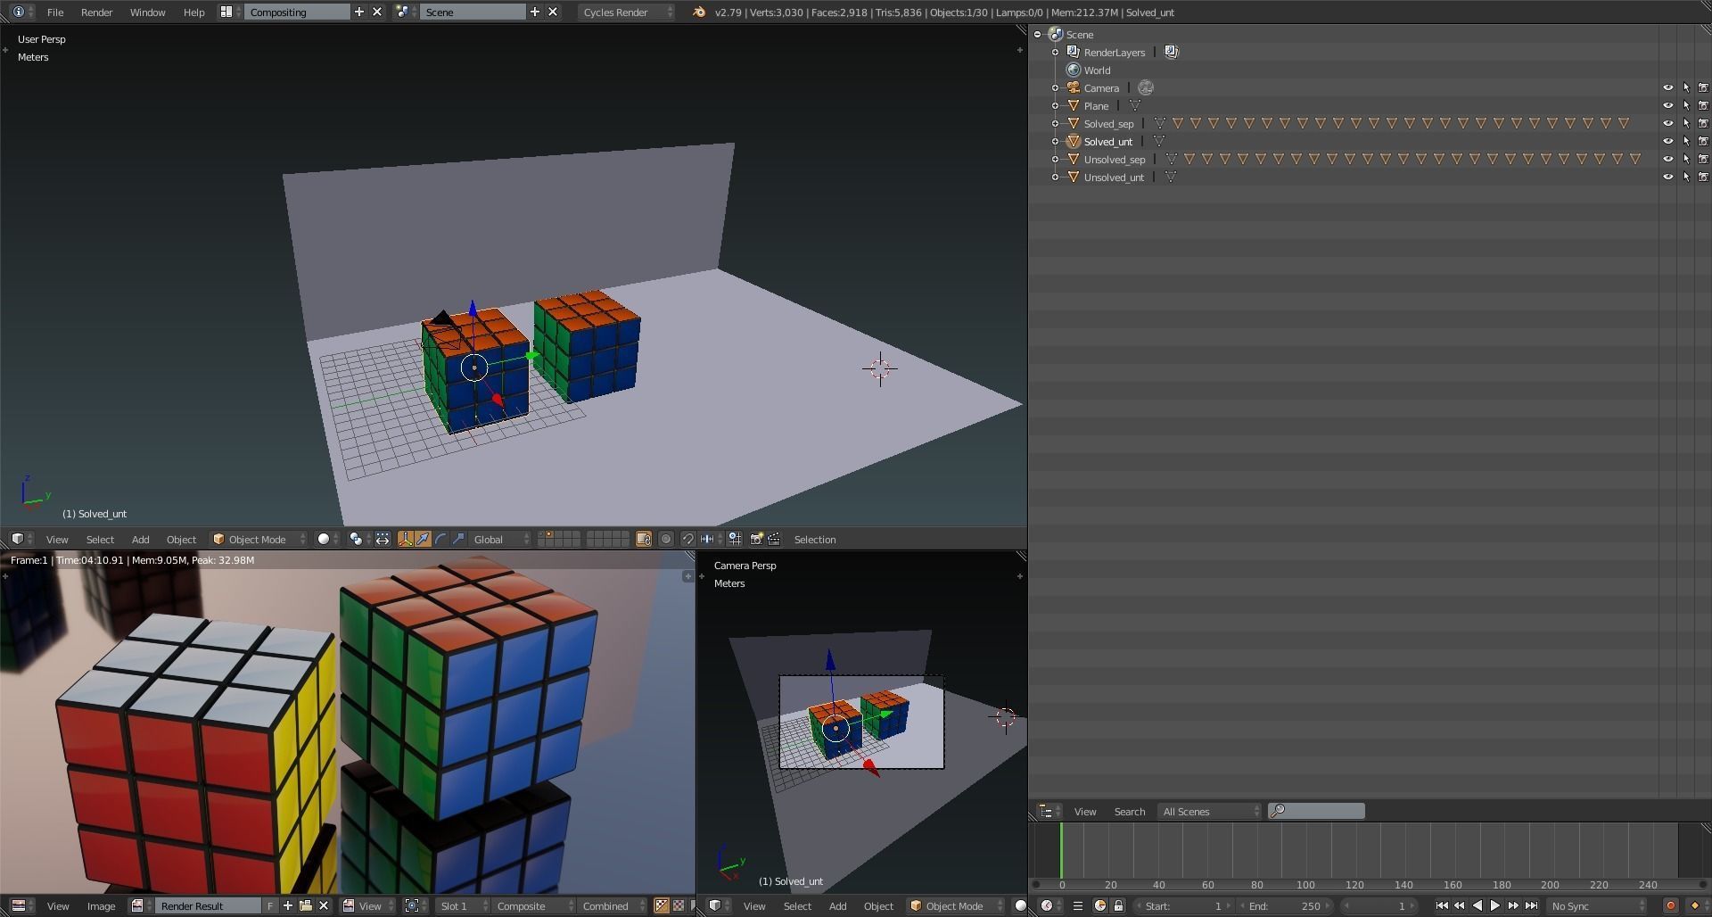Collapse the Scene tree root
Screen dimensions: 1712x917
[1038, 35]
